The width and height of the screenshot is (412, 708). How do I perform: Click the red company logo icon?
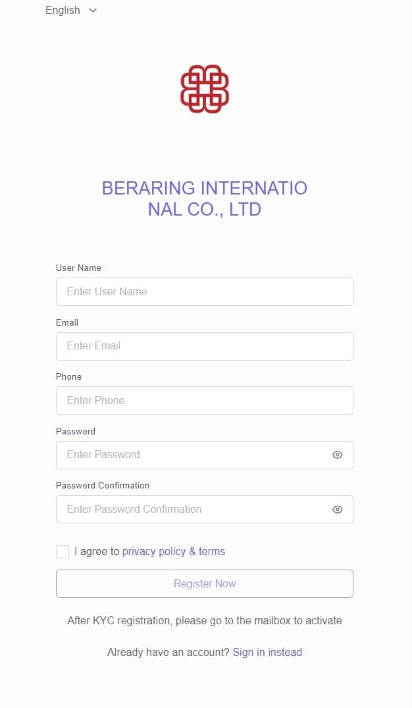point(205,89)
